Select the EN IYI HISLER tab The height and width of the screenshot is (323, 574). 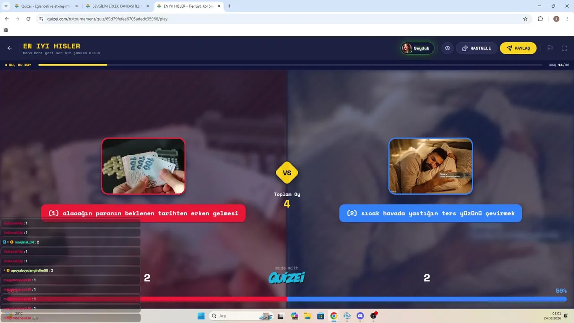[x=188, y=6]
